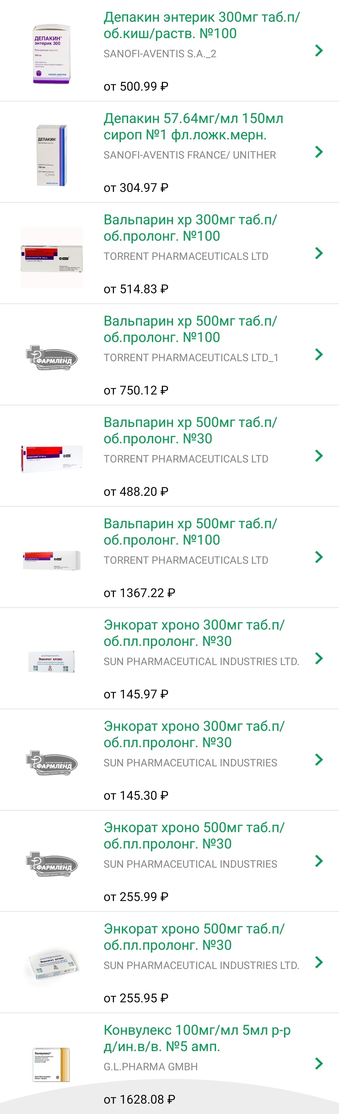Tap Энкорат хроно image priced 145.97 ₽
Viewport: 339px width, 1114px height.
click(x=52, y=662)
